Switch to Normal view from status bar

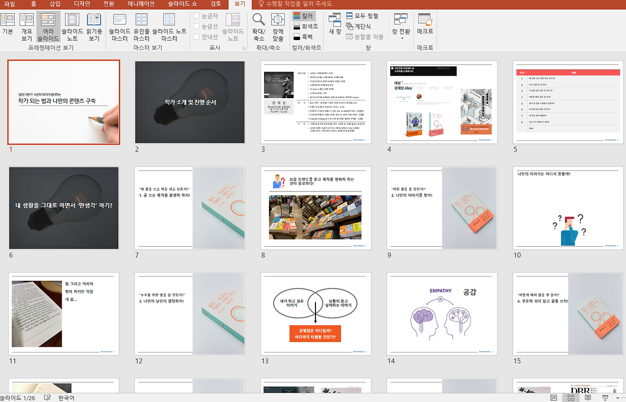(x=554, y=398)
